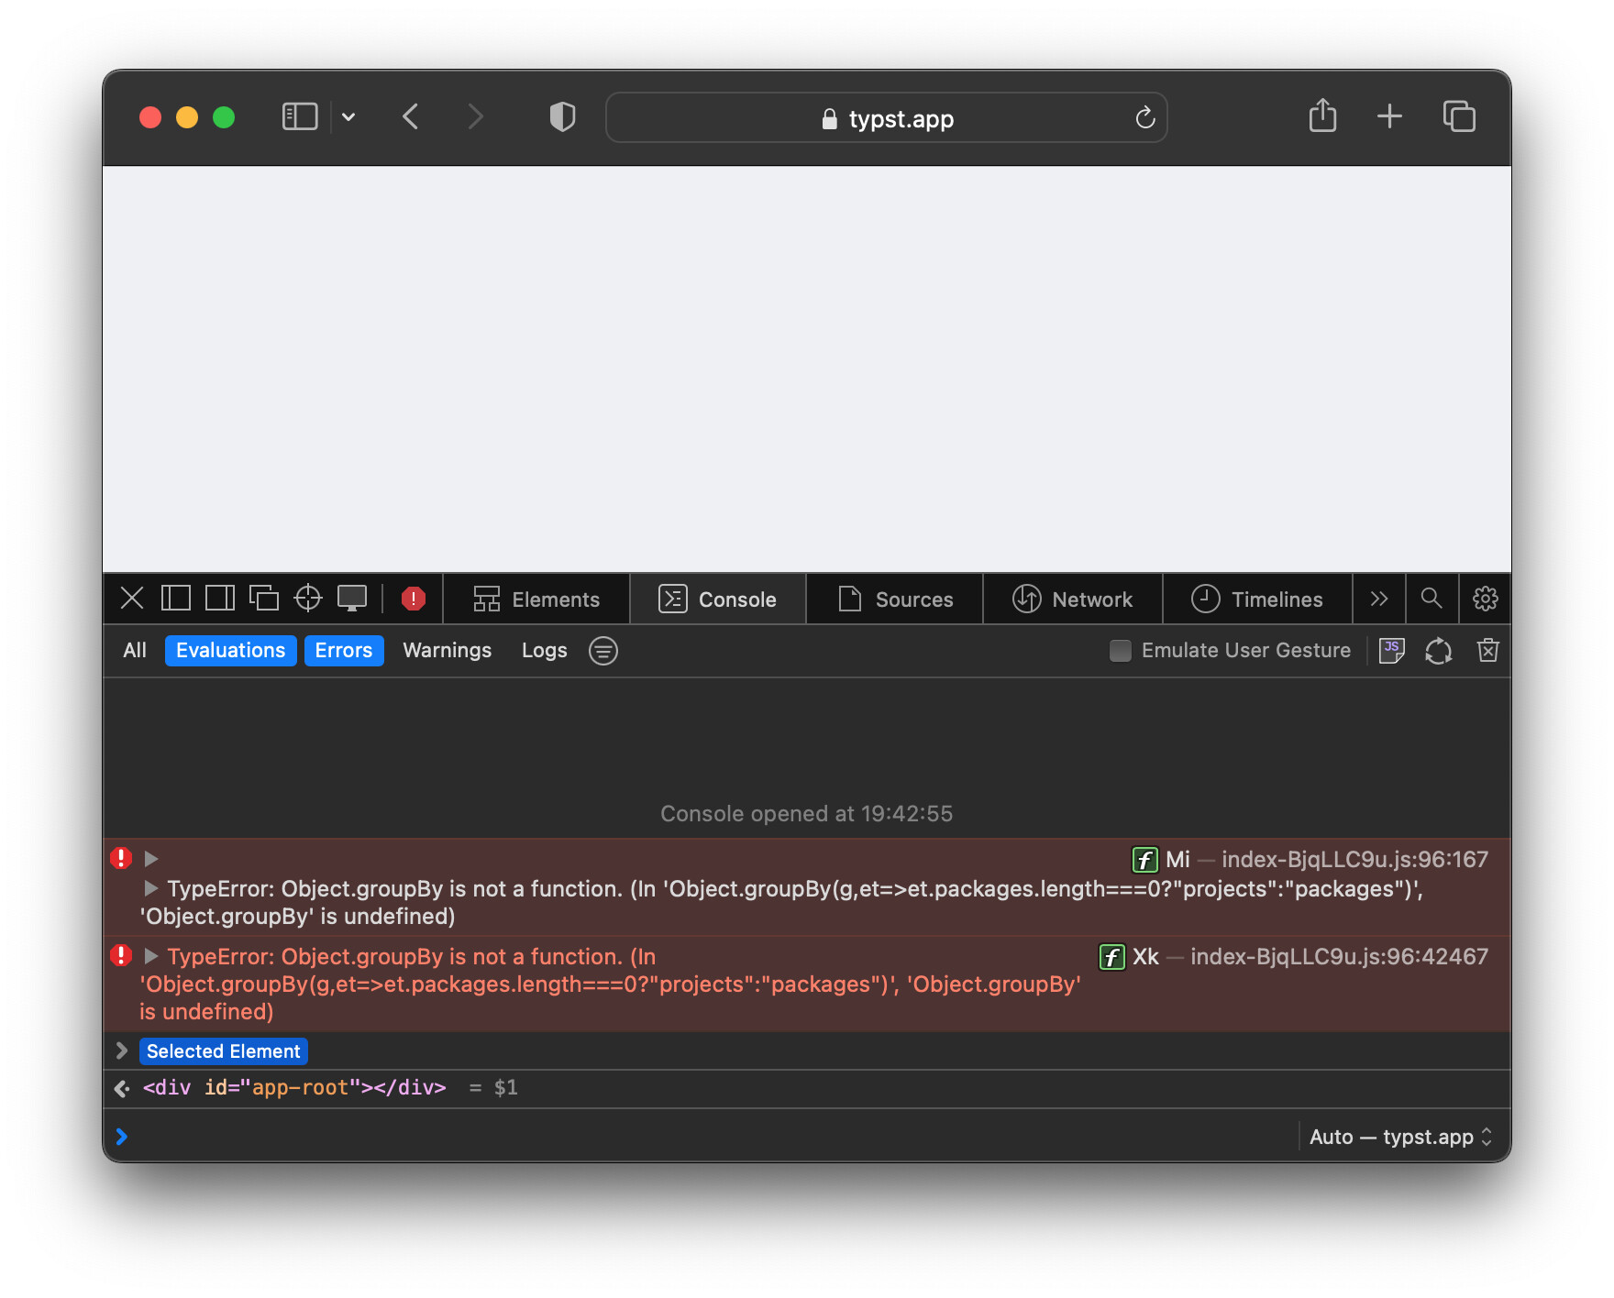Click the Selected Element label
1614x1298 pixels.
224,1051
